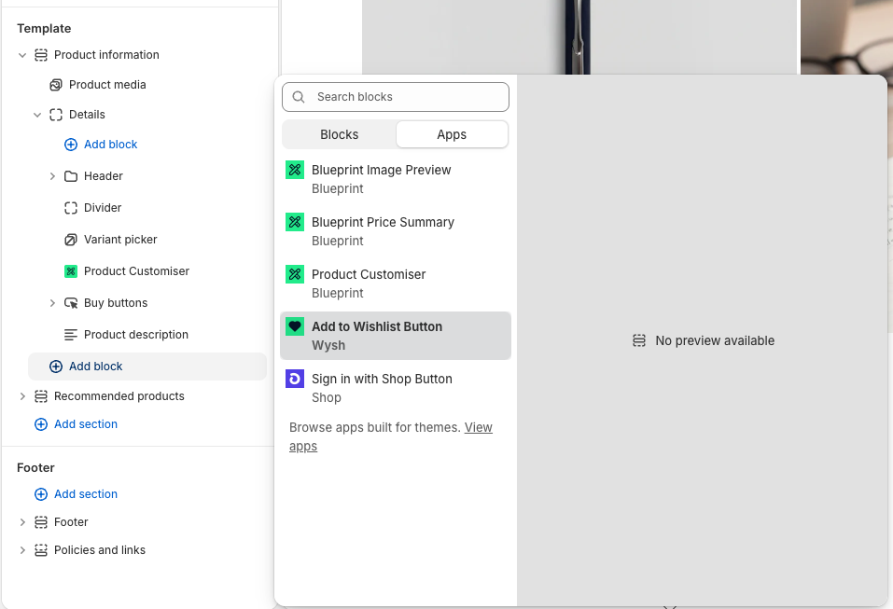
Task: Click the Header folder icon
Action: 71,176
